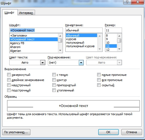Pick font size 11 in list
This screenshot has height=140, width=145.
[x=111, y=46]
